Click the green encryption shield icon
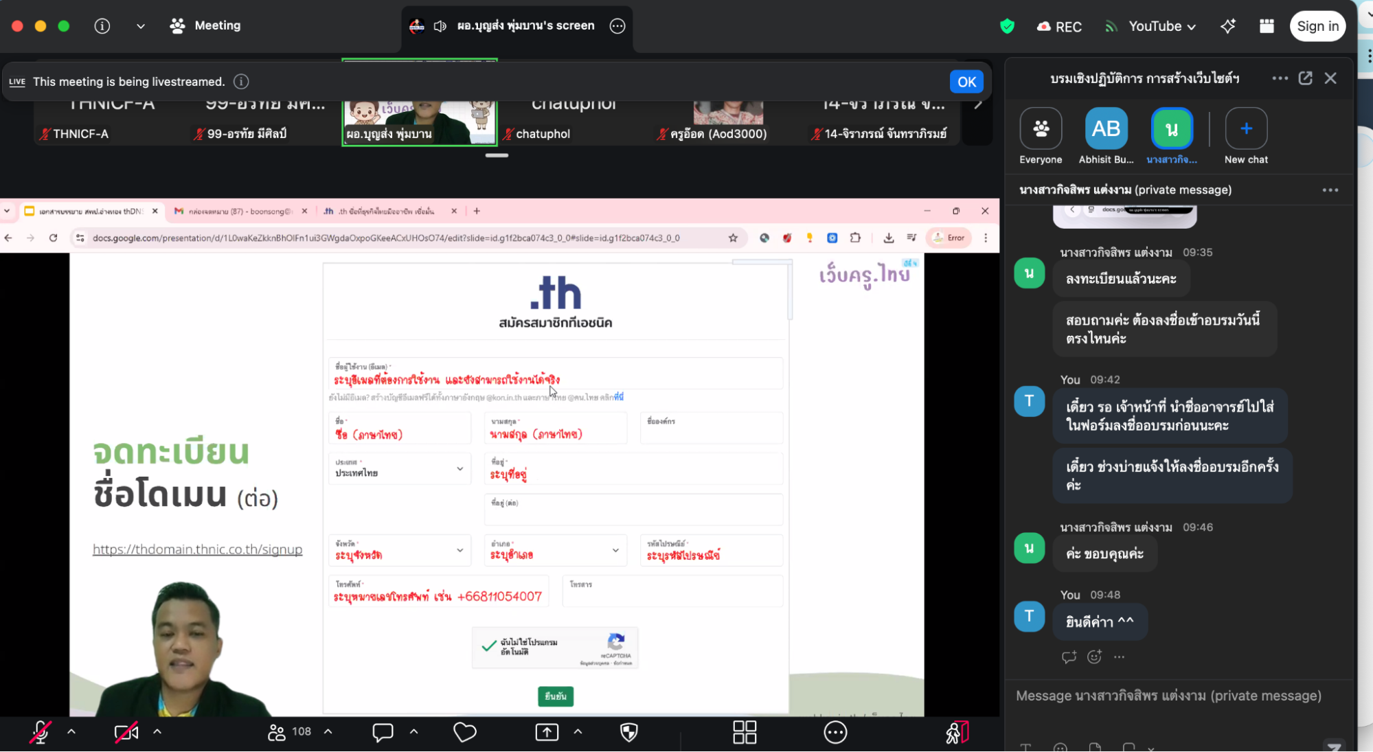Image resolution: width=1373 pixels, height=752 pixels. click(x=1007, y=26)
